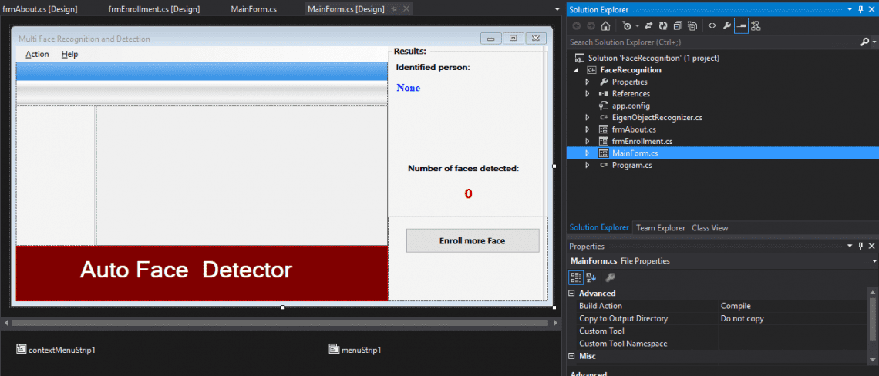This screenshot has height=376, width=879.
Task: Pin the Solution Explorer panel
Action: [x=860, y=9]
